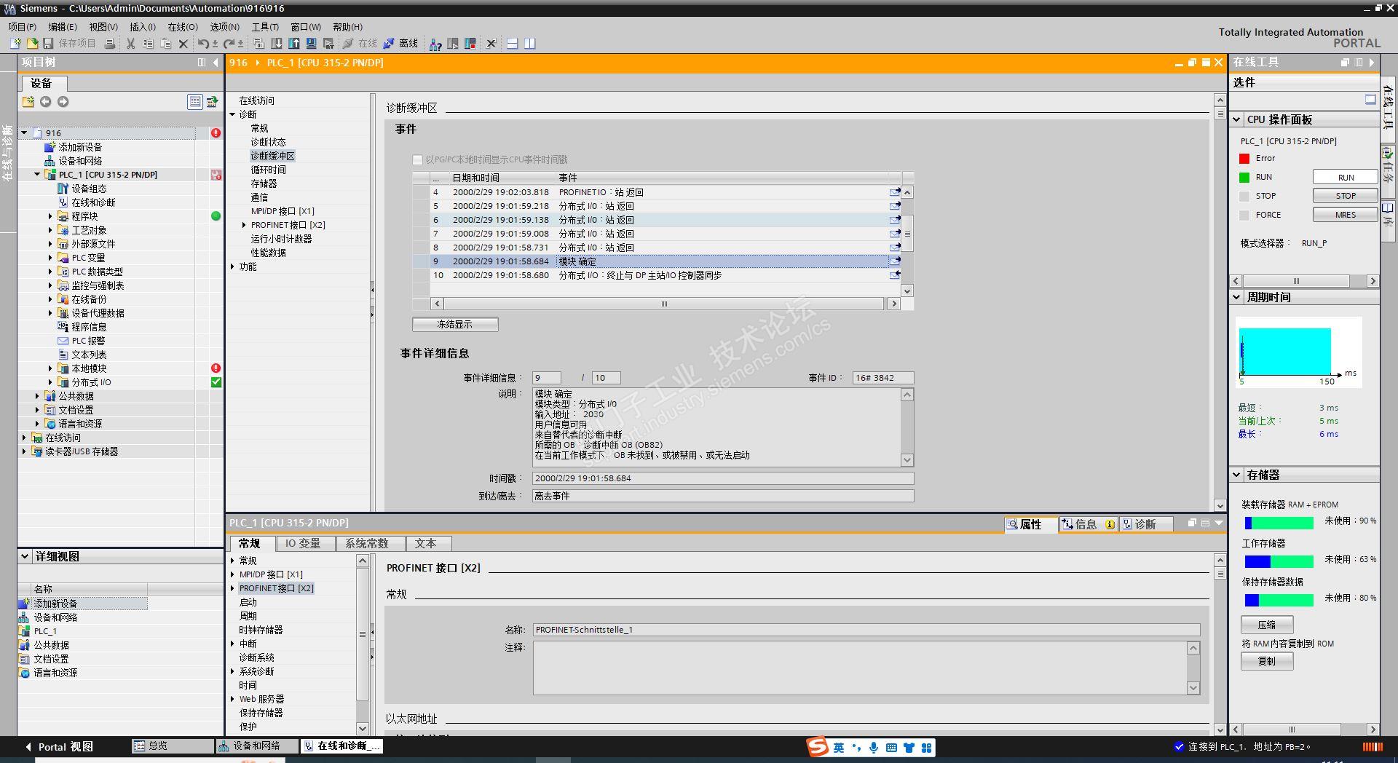Toggle the PG/PC local time display checkbox
The image size is (1398, 763).
[x=418, y=159]
